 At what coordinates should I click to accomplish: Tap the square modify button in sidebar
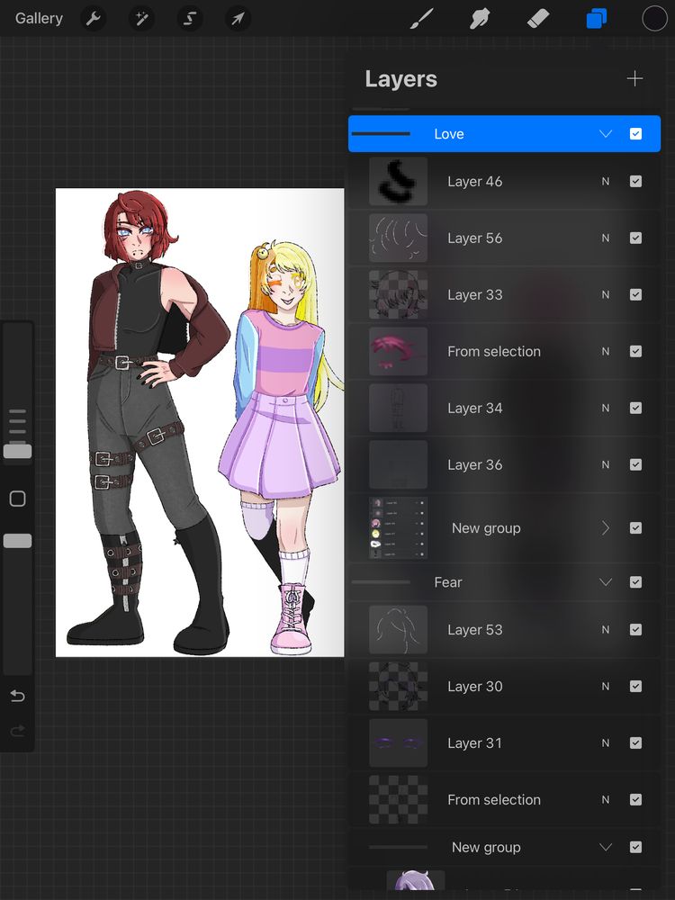18,499
